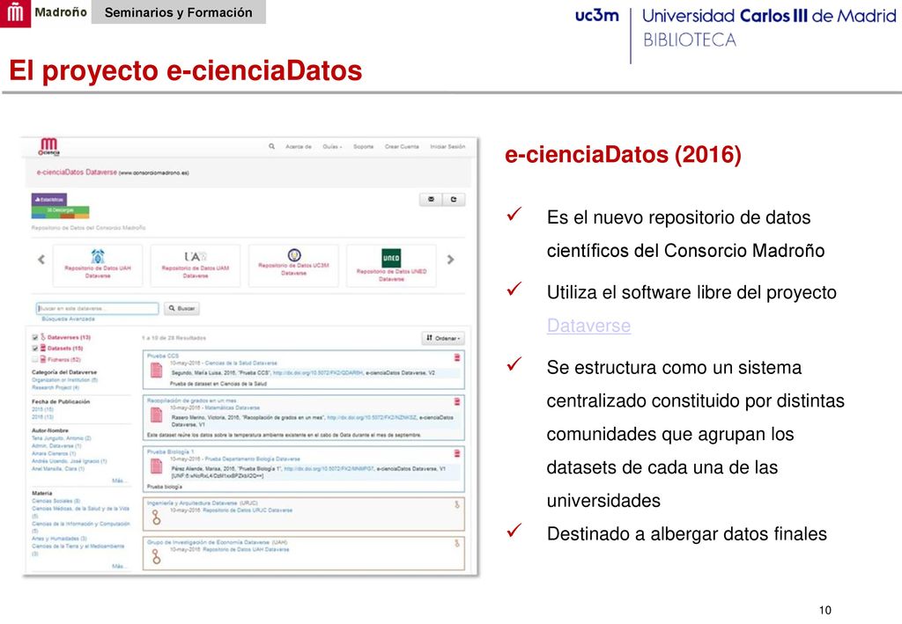Click the search magnifier icon in the navbar

click(271, 146)
